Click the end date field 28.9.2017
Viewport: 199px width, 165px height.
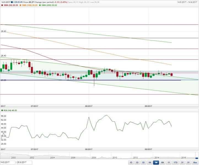25,163
